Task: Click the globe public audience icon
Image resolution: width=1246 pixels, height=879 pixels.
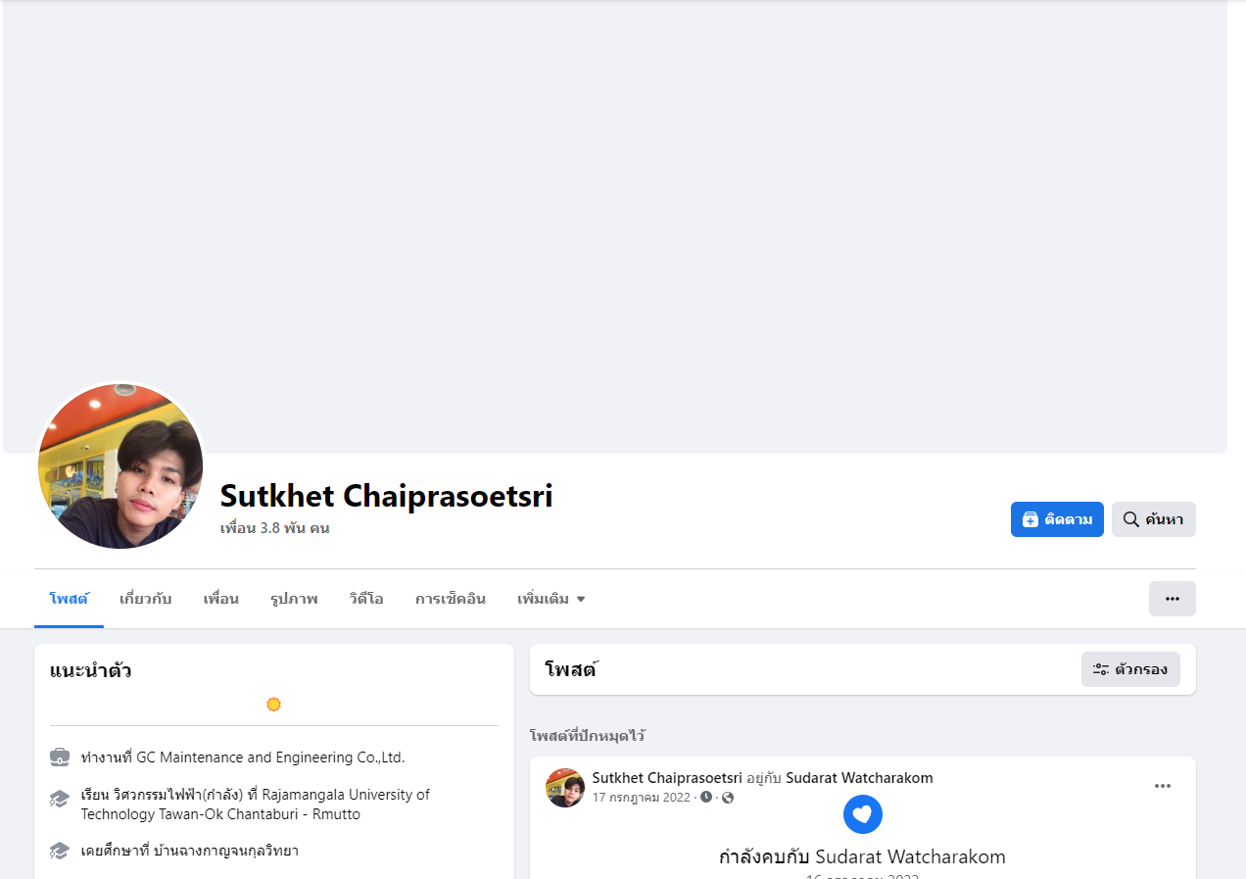Action: [728, 798]
